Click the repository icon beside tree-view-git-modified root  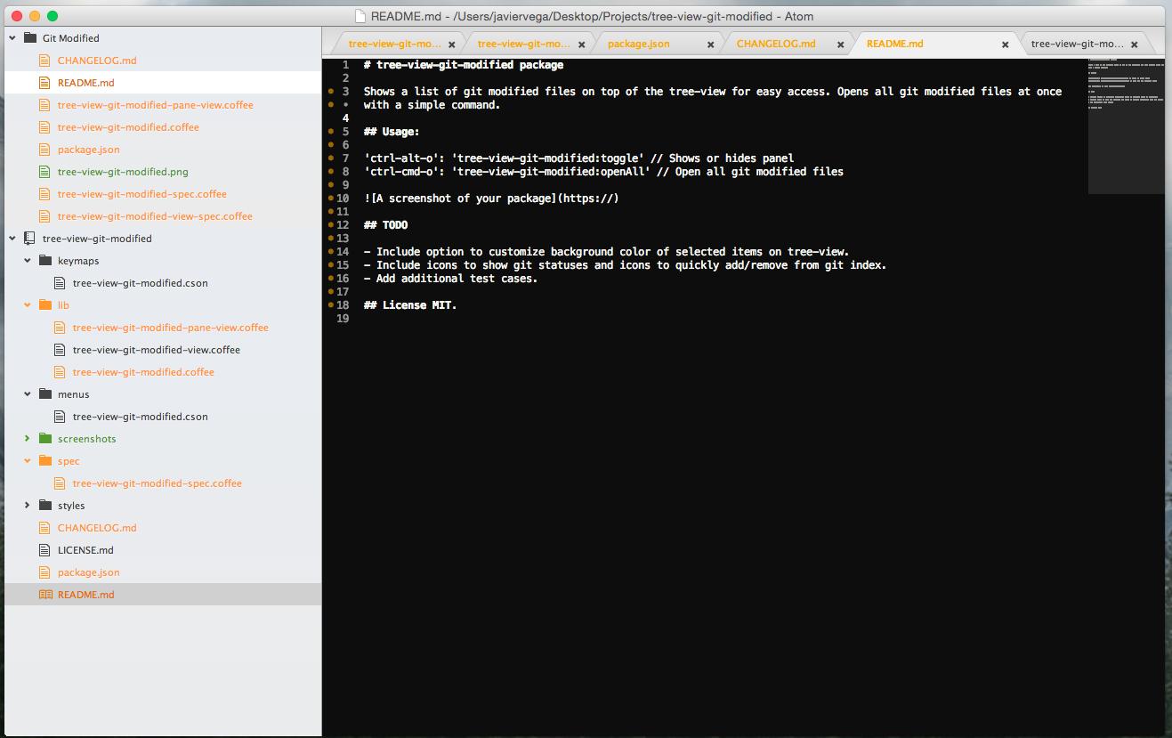[x=29, y=239]
